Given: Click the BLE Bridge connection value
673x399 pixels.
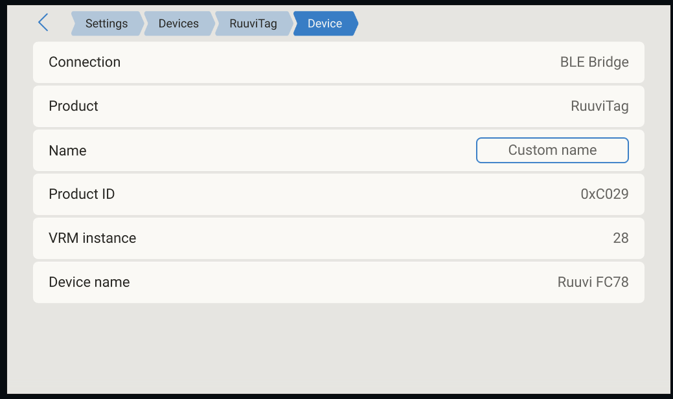Looking at the screenshot, I should (594, 62).
